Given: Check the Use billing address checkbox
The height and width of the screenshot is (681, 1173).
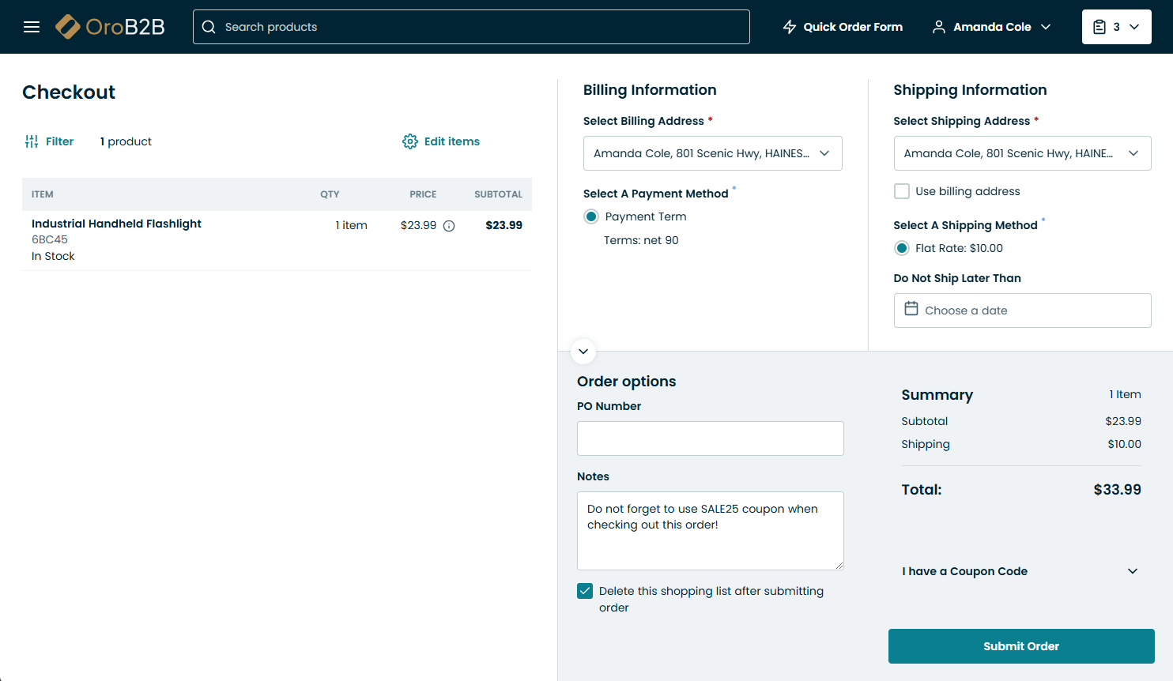Looking at the screenshot, I should (901, 191).
